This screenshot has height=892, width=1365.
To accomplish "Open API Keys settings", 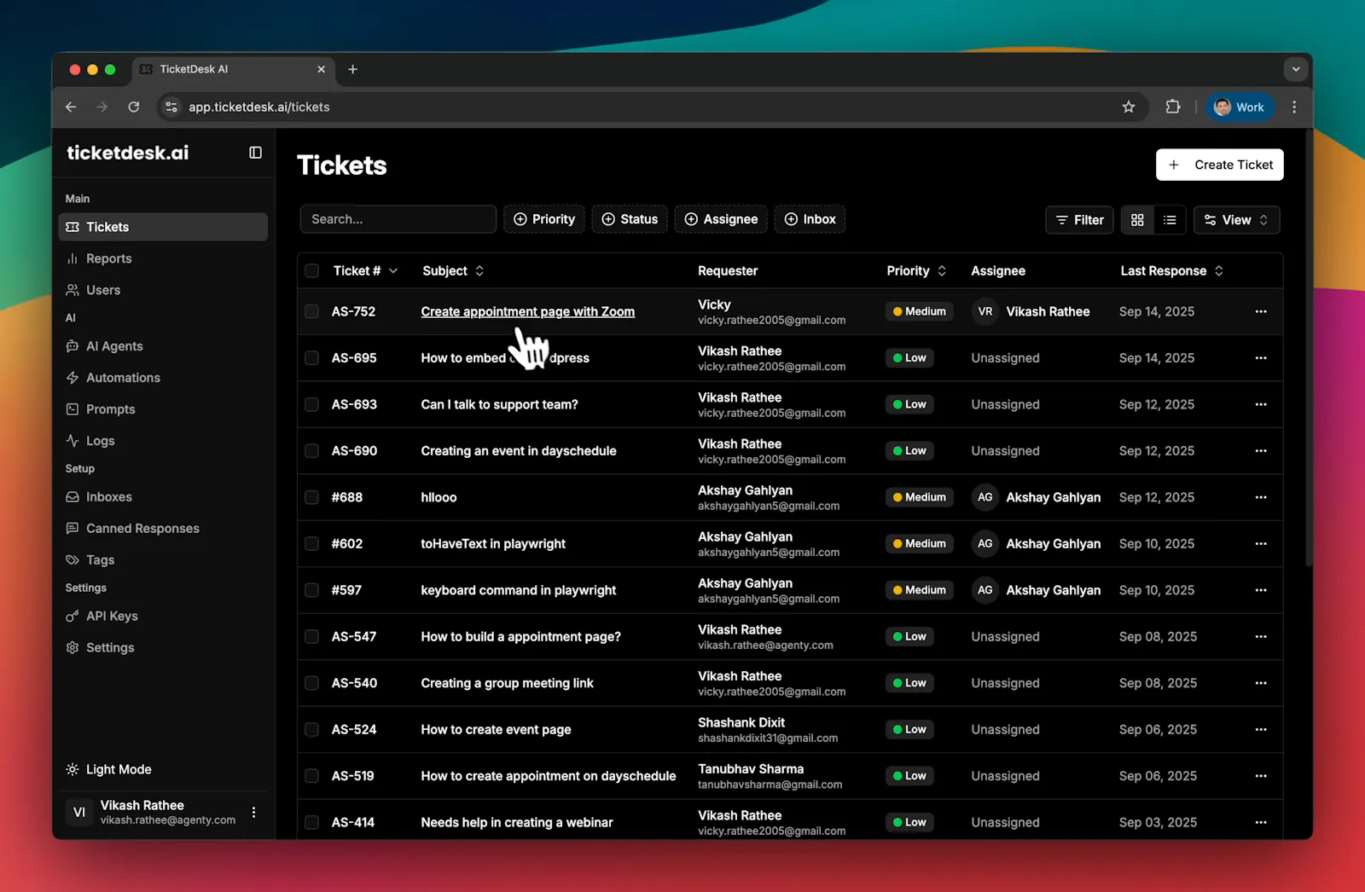I will click(163, 616).
